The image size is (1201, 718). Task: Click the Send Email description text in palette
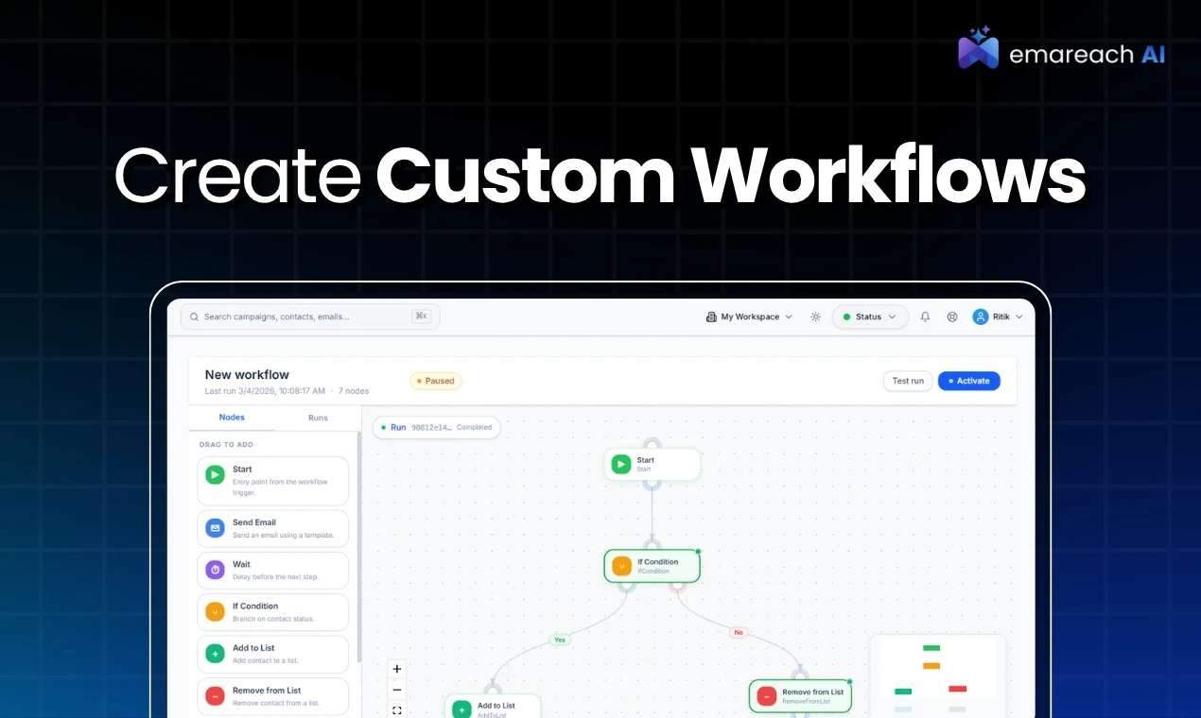[283, 535]
